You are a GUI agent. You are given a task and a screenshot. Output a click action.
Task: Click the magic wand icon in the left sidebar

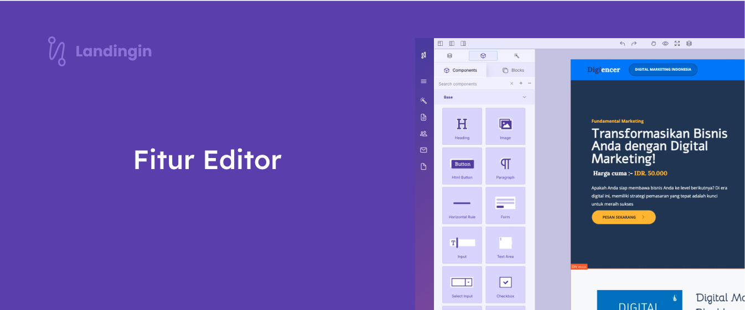pos(423,101)
